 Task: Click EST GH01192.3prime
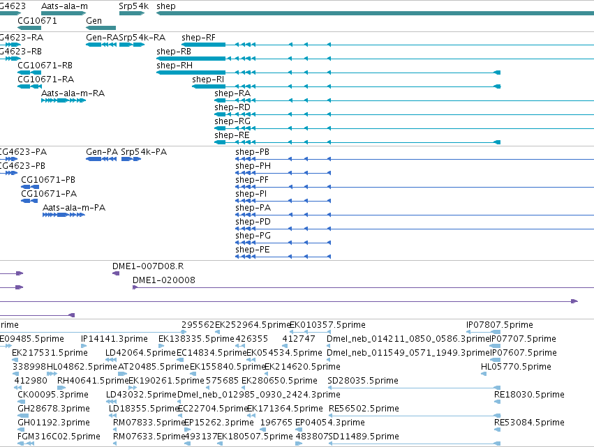(54, 423)
